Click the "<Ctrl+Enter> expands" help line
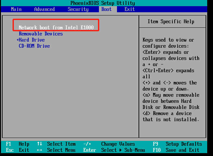 pos(168,71)
